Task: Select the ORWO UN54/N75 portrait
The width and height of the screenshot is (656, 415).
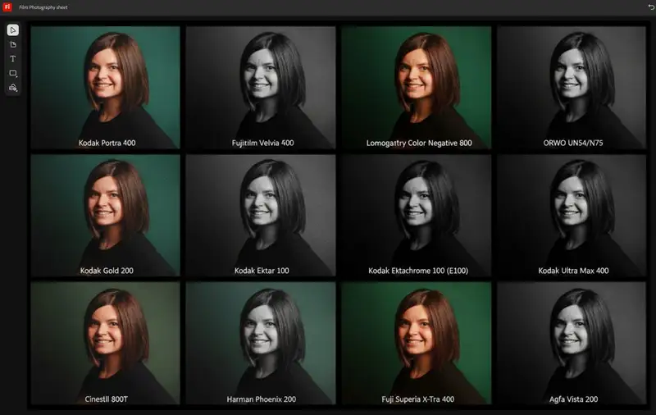Action: 572,88
